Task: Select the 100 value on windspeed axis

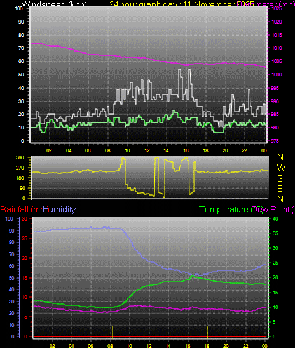Action: 19,8
